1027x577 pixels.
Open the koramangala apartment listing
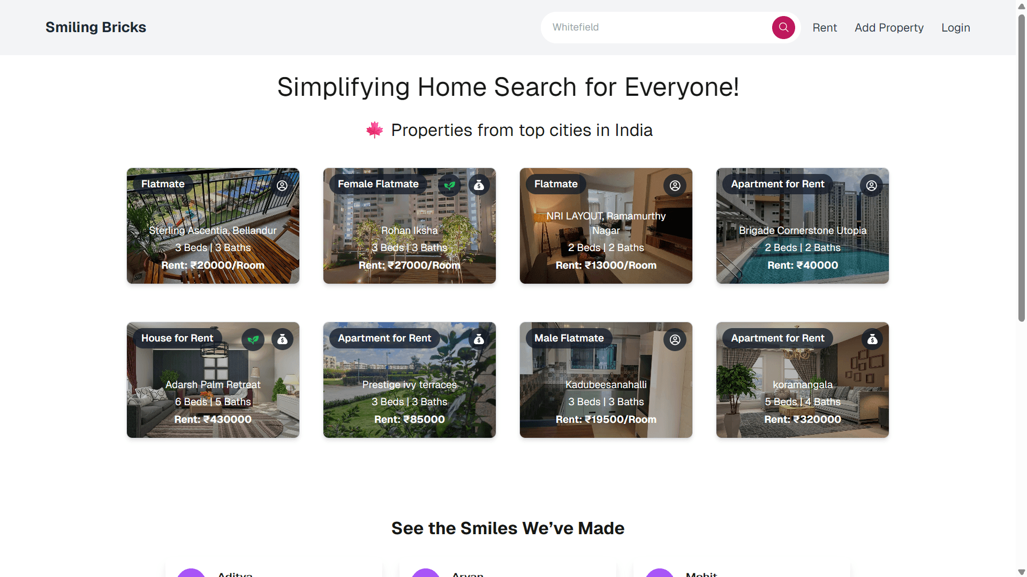803,380
